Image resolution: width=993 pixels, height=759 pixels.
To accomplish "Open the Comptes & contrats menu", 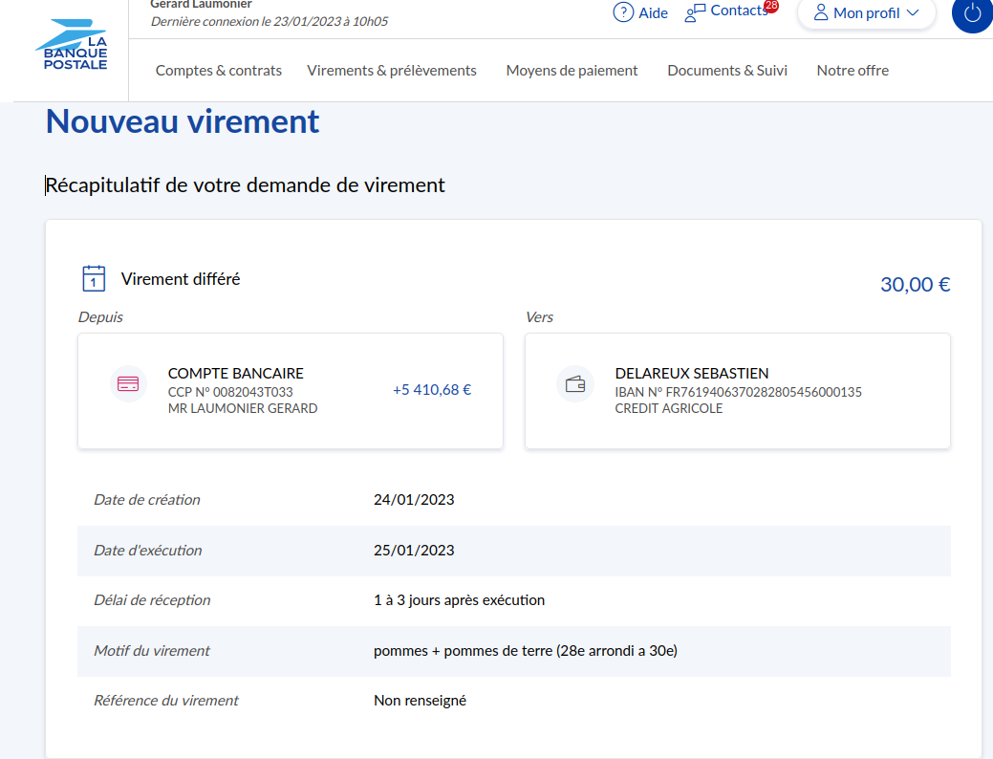I will pyautogui.click(x=219, y=71).
